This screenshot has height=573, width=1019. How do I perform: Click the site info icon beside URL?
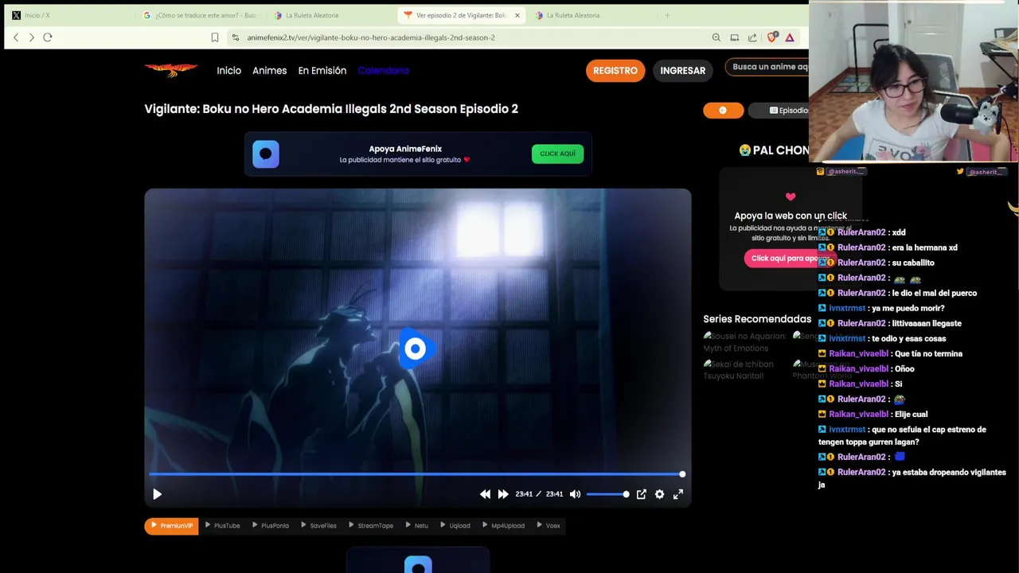click(236, 37)
